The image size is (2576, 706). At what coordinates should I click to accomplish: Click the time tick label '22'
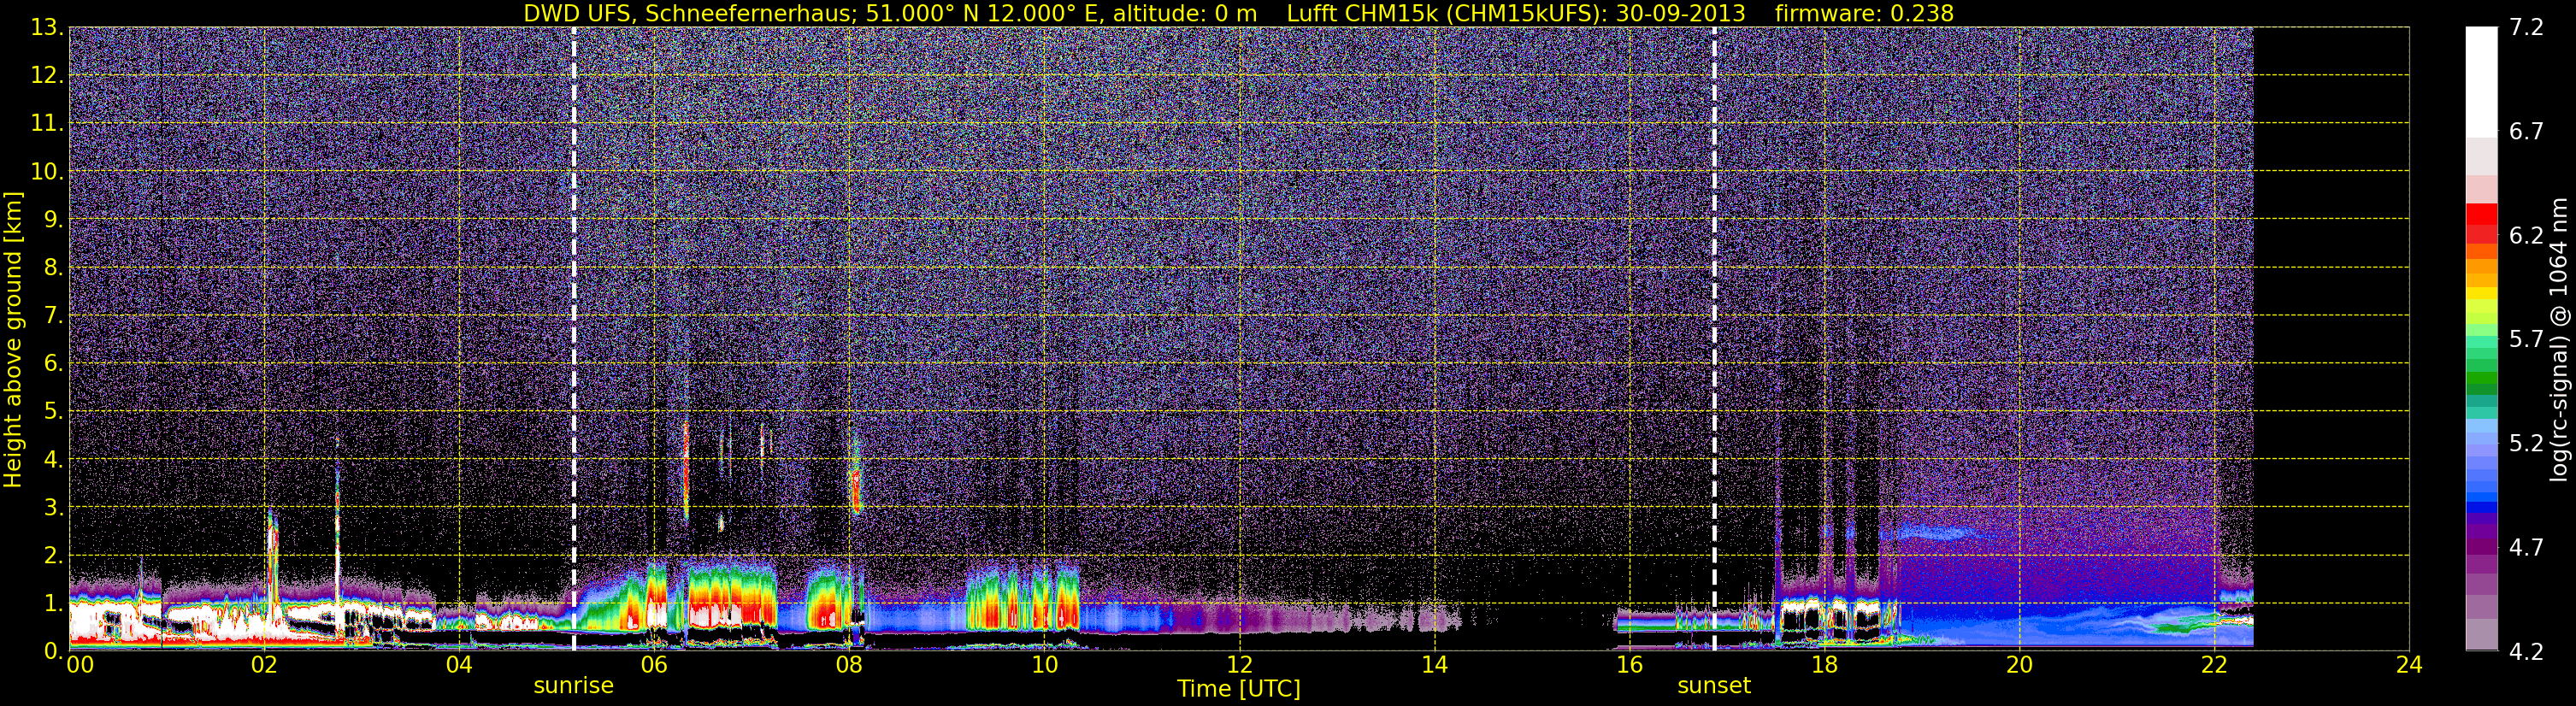point(2214,665)
